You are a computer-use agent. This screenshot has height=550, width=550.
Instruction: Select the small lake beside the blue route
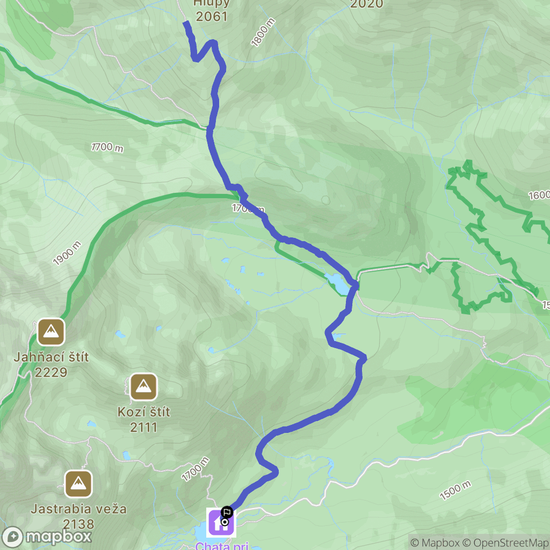338,284
